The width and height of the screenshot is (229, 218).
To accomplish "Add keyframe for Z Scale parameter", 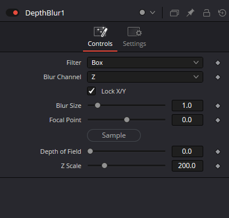I will (218, 166).
